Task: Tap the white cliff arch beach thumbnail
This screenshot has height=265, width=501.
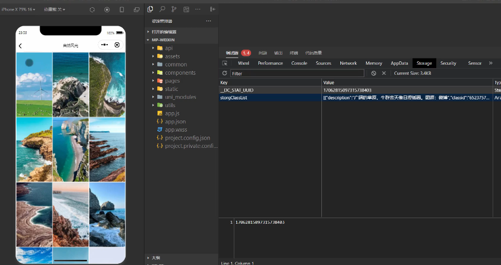Action: [x=71, y=150]
